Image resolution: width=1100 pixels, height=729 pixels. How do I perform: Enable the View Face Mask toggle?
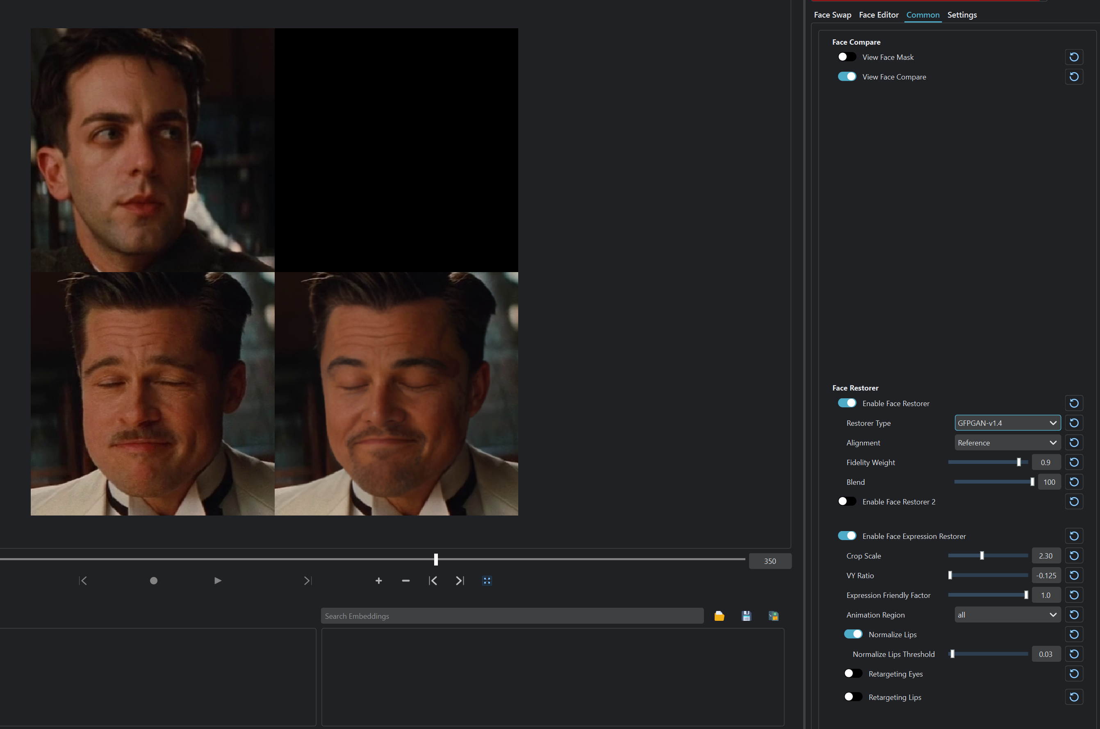847,57
